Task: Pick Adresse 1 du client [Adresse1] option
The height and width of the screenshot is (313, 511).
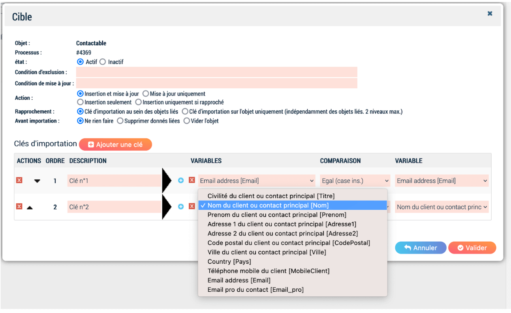Action: 292,224
